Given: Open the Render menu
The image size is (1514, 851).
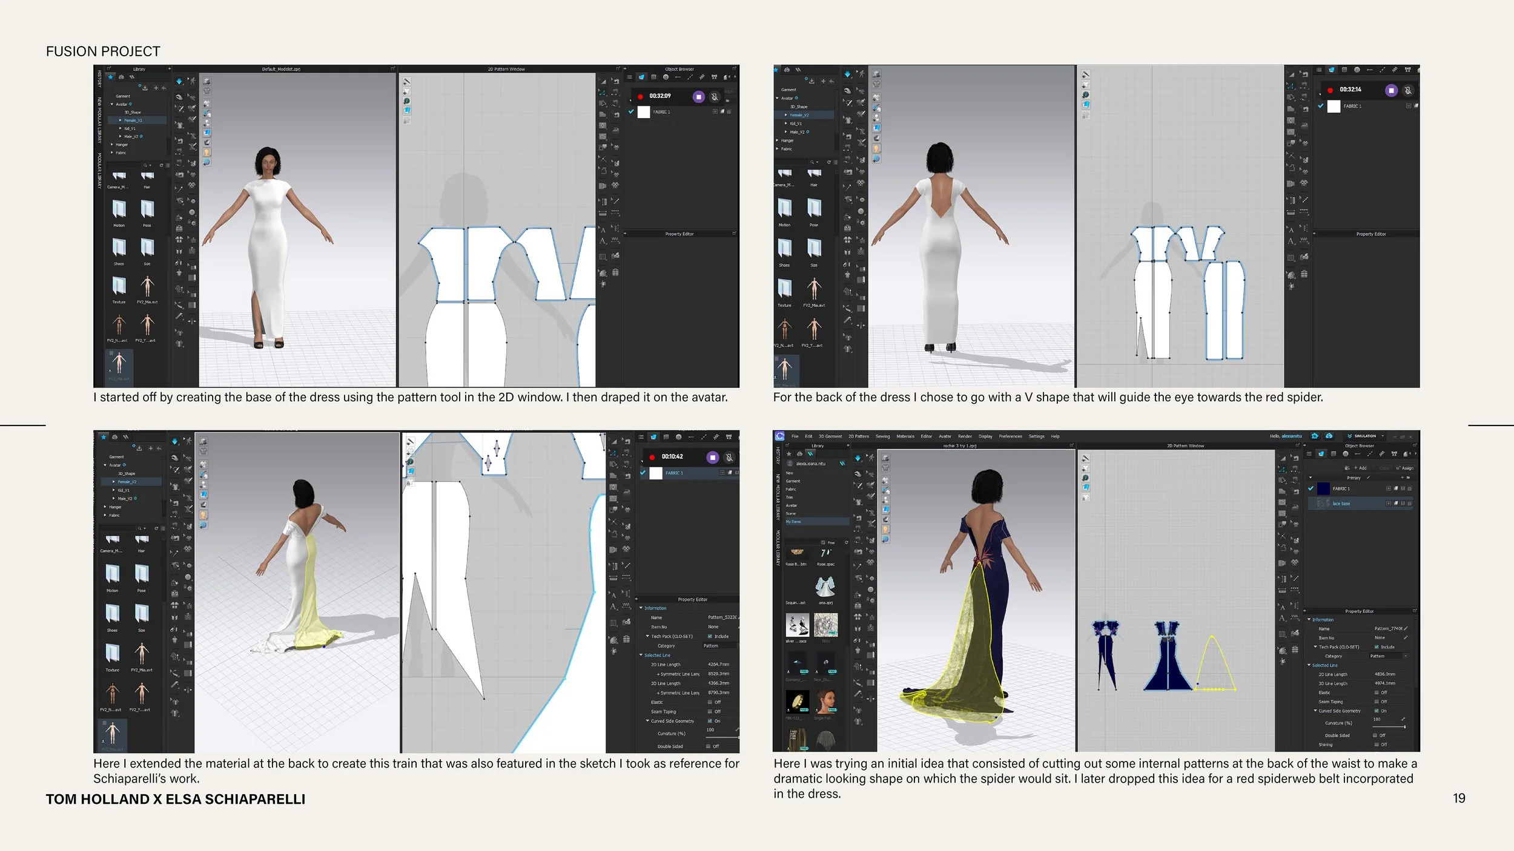Looking at the screenshot, I should [x=965, y=436].
